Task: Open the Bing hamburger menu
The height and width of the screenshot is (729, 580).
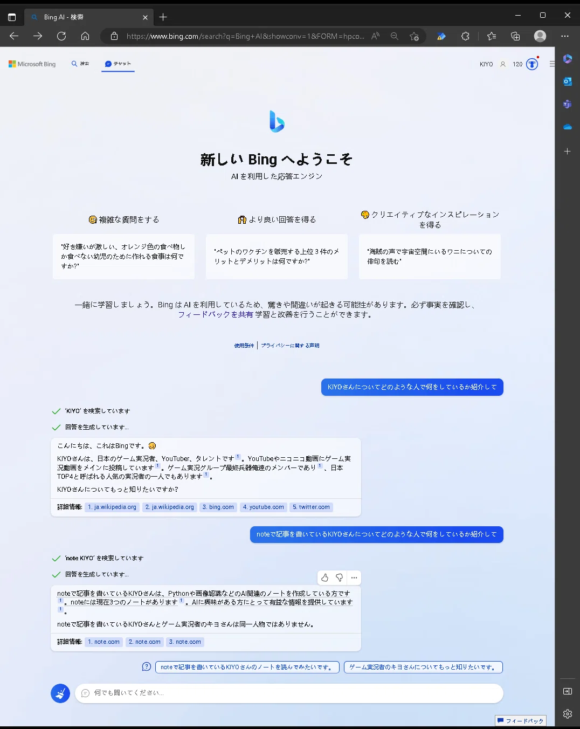Action: click(552, 64)
